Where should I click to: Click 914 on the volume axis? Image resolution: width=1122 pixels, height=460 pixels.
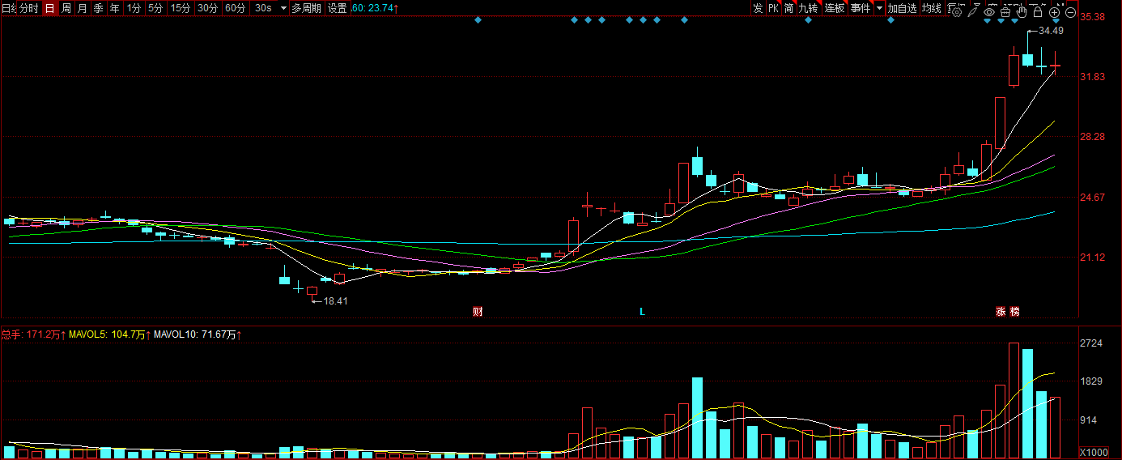1089,420
